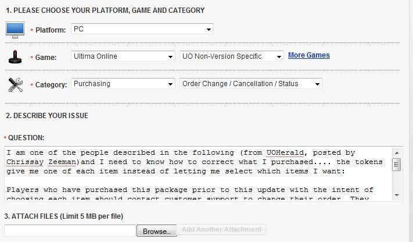Click the question scrollbar thumb
Screen dimensions: 413x242
tap(397, 165)
